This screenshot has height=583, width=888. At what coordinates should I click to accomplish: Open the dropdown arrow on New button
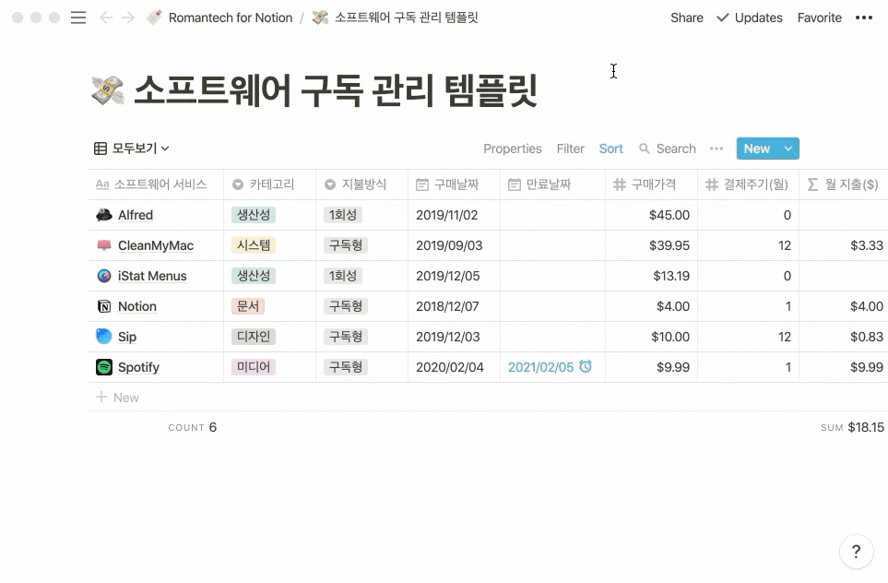pyautogui.click(x=787, y=149)
